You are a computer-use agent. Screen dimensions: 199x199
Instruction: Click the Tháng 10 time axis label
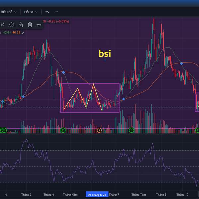(182, 195)
